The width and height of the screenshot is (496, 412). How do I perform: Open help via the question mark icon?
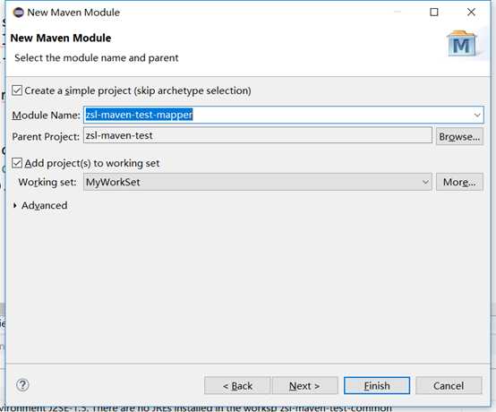pyautogui.click(x=22, y=385)
